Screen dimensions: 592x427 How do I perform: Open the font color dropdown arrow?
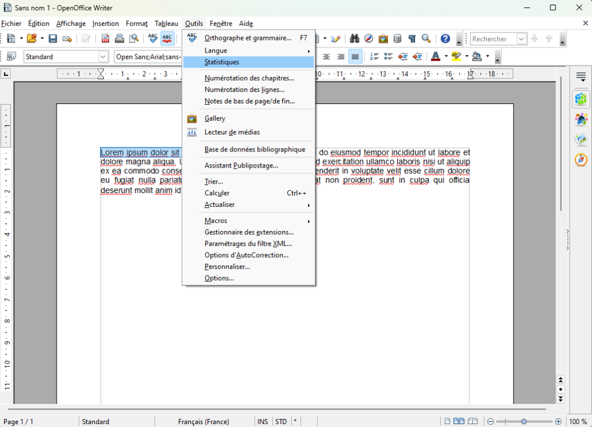pyautogui.click(x=446, y=57)
